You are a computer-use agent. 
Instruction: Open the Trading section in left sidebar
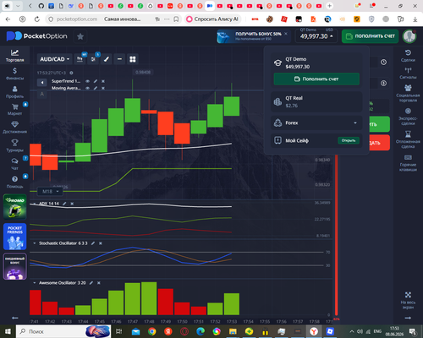(x=14, y=56)
